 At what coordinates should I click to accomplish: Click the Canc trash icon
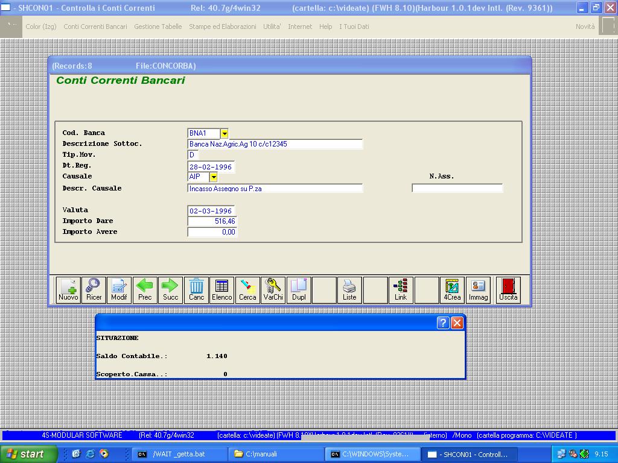click(x=196, y=290)
